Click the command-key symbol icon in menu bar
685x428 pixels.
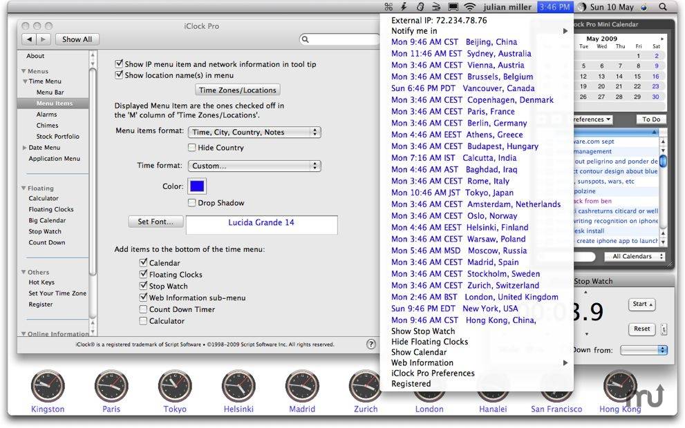click(388, 7)
